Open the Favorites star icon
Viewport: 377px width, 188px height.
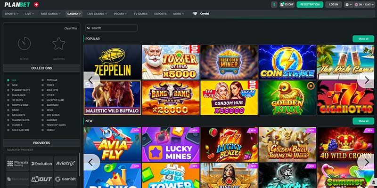59,44
